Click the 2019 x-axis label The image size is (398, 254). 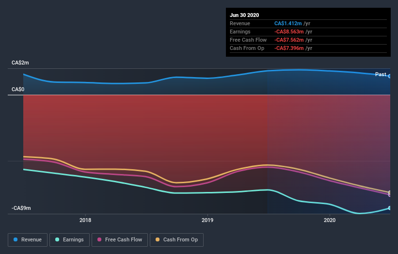coord(207,220)
